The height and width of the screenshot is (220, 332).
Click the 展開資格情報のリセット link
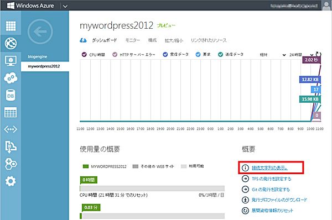coord(272,211)
